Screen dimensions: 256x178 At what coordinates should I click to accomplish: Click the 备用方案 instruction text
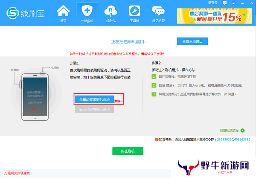(x=198, y=94)
